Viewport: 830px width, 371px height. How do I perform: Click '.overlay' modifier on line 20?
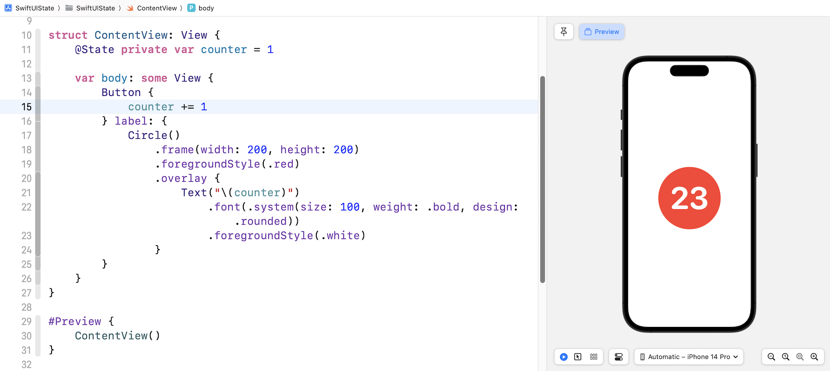181,178
